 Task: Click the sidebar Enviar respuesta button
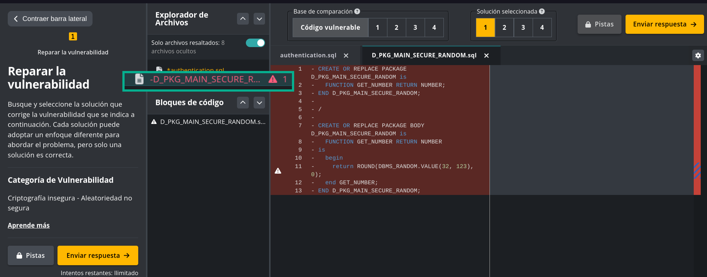pyautogui.click(x=98, y=255)
